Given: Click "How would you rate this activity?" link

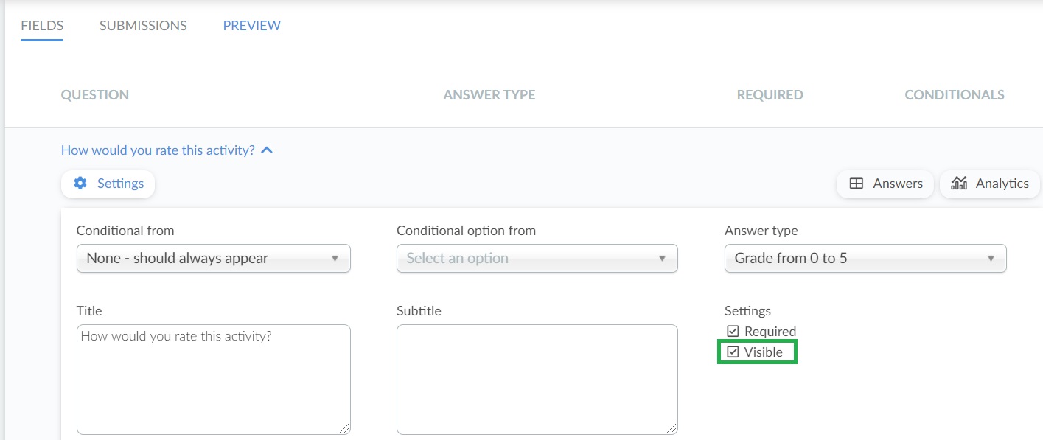Looking at the screenshot, I should tap(158, 150).
